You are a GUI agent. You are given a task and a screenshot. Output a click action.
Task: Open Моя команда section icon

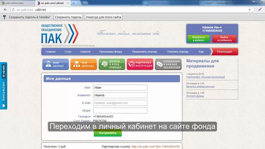[x=84, y=64]
